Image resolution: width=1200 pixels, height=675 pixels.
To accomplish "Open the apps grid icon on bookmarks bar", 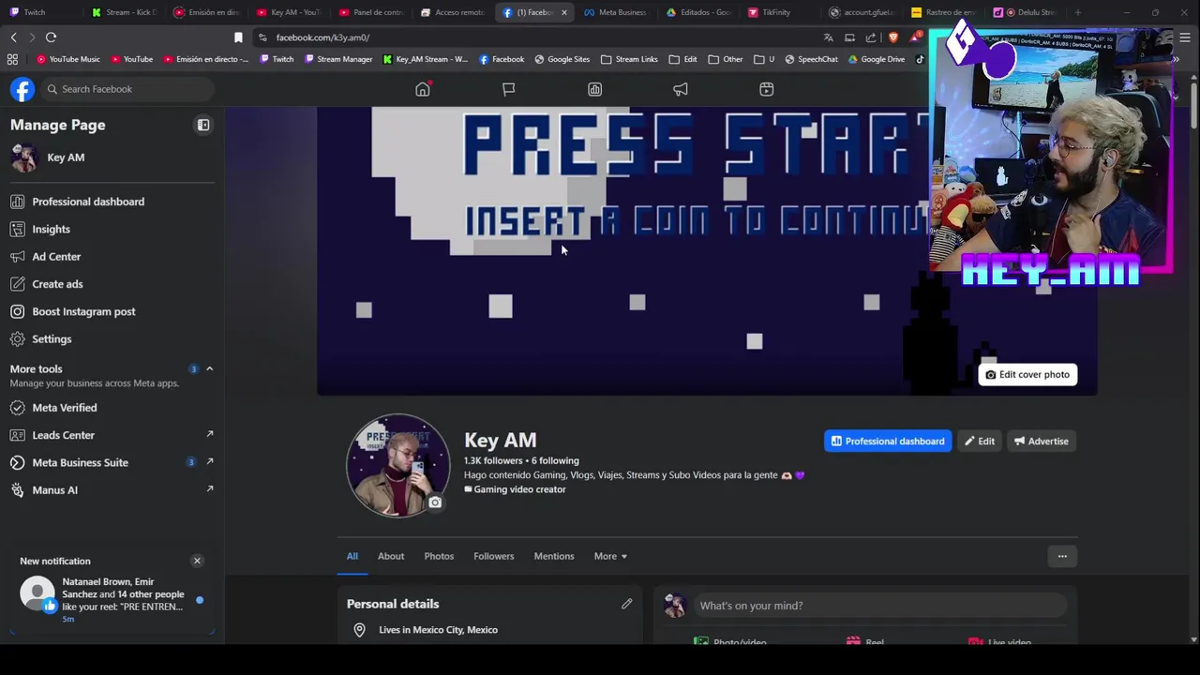I will point(12,59).
